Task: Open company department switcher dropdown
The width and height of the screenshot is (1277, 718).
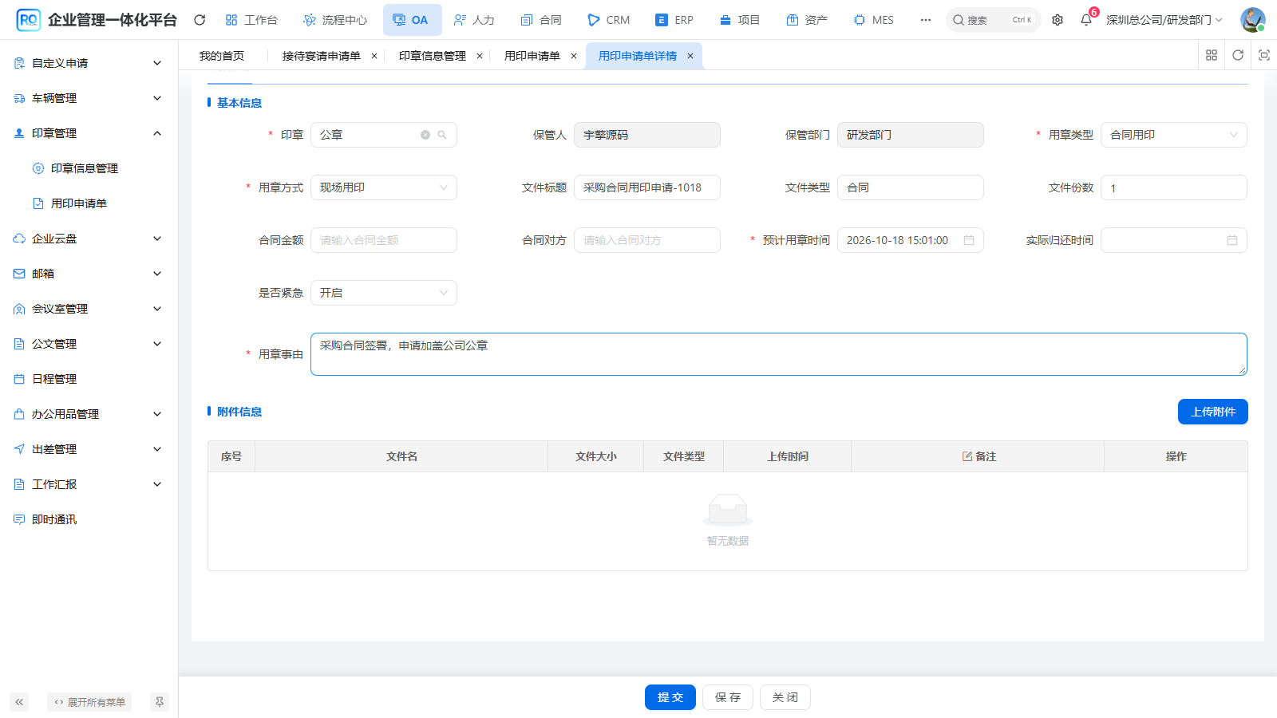Action: 1164,20
